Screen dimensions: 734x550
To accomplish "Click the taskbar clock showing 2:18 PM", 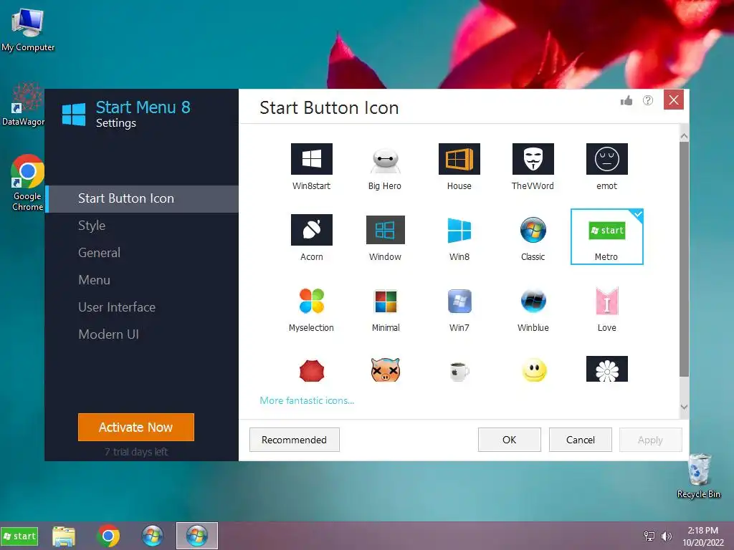I will click(702, 536).
